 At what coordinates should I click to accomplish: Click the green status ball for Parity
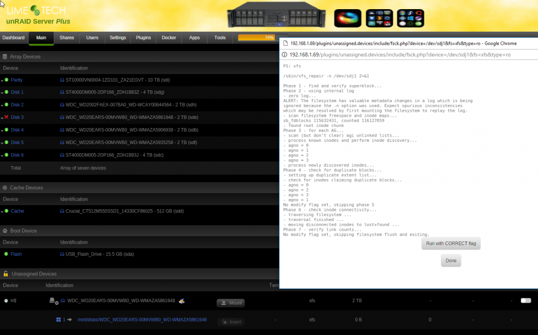(6, 80)
